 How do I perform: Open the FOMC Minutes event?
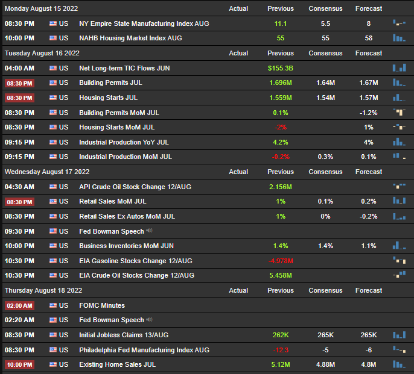point(102,305)
